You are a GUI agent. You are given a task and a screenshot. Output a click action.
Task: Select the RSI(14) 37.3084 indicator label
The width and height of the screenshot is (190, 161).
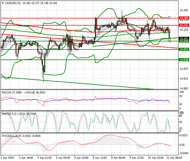(12, 93)
